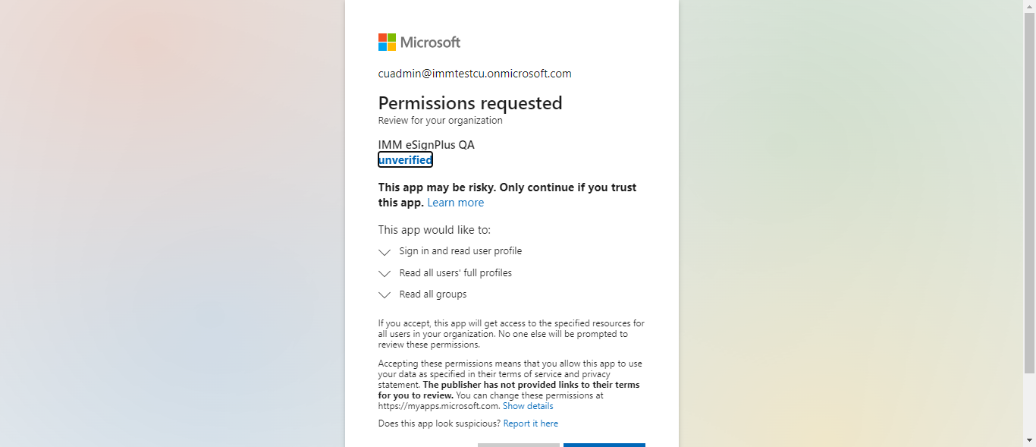
Task: Click the myapps.microsoft.com URL text
Action: click(x=438, y=406)
